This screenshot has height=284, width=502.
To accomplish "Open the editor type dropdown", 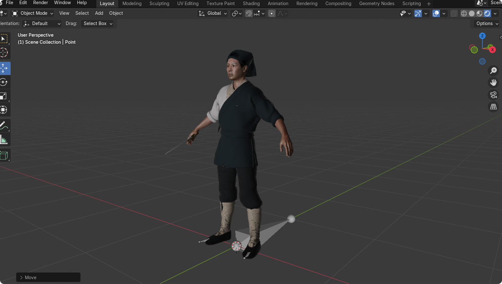I will (3, 13).
